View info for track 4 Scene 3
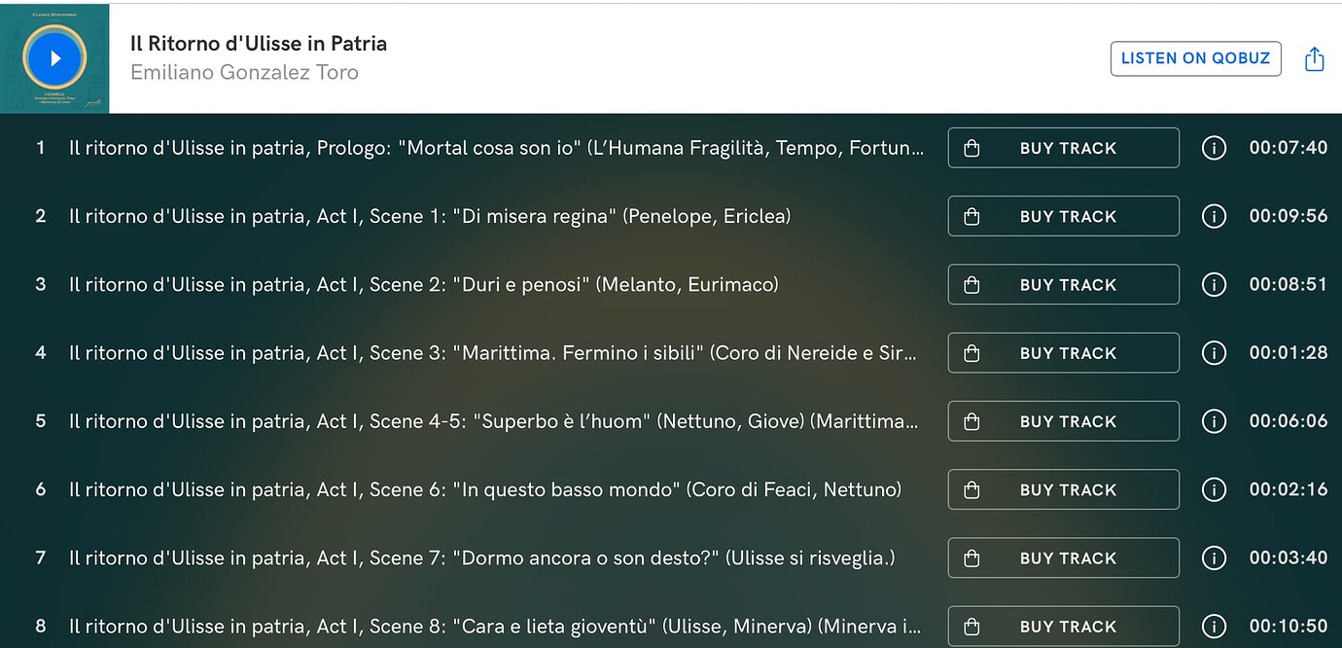The height and width of the screenshot is (648, 1342). (1214, 353)
